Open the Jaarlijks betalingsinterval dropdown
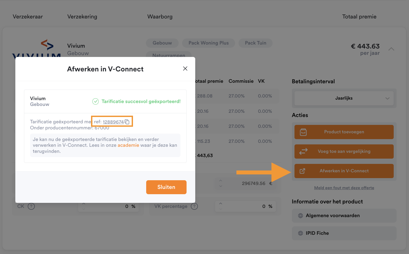The height and width of the screenshot is (254, 409). [x=344, y=98]
